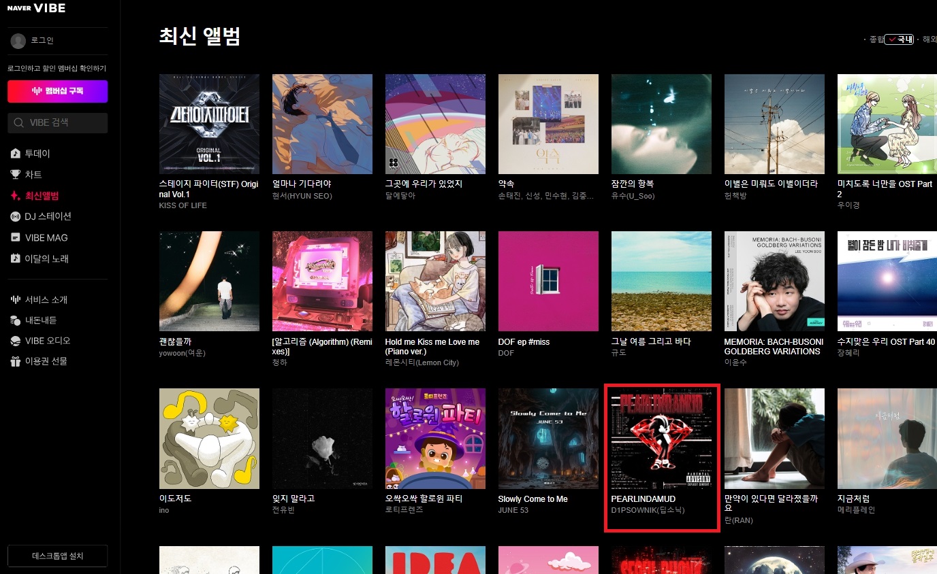Open 투데이 in the sidebar
Image resolution: width=937 pixels, height=574 pixels.
pos(37,154)
